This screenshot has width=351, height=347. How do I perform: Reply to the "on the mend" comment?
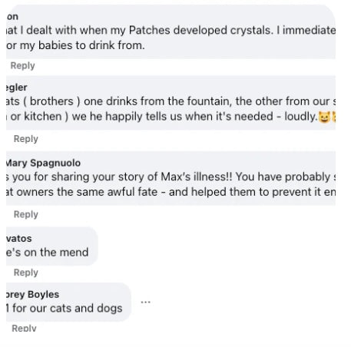26,273
